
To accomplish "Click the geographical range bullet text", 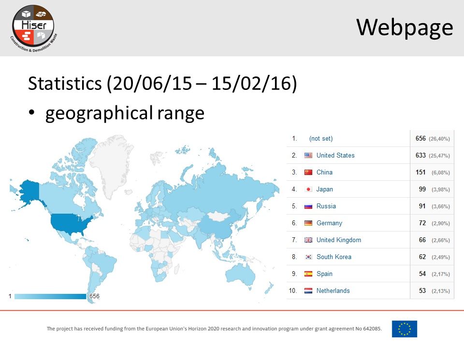I will coord(125,114).
